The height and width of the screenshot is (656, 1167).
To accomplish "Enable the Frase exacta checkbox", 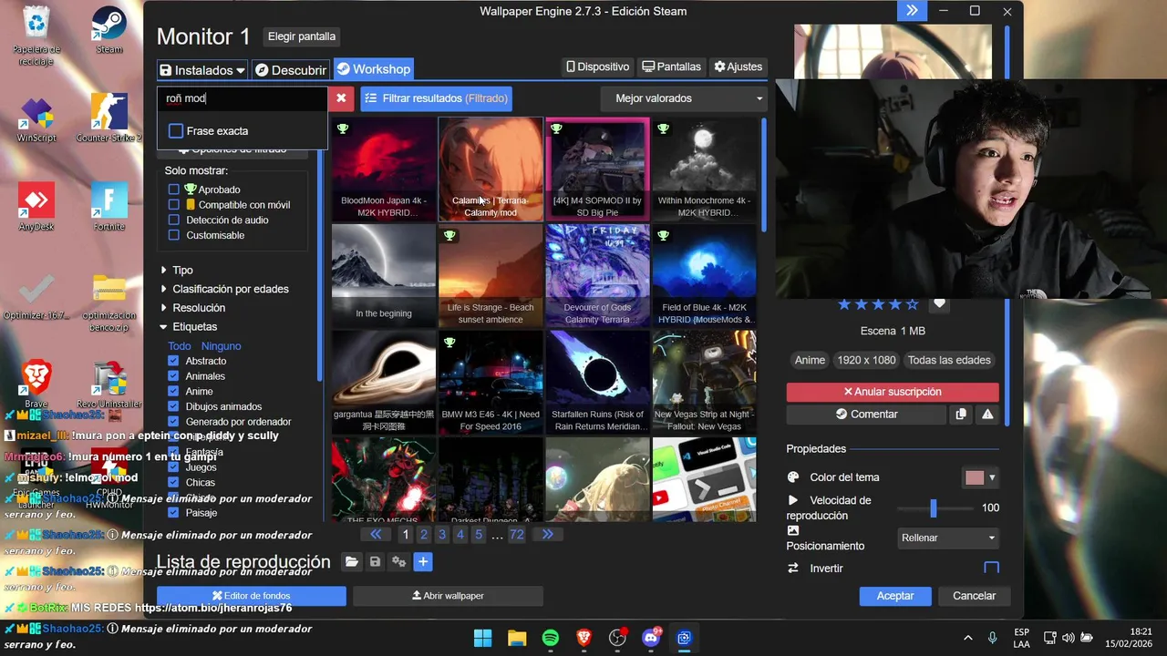I will pos(176,131).
